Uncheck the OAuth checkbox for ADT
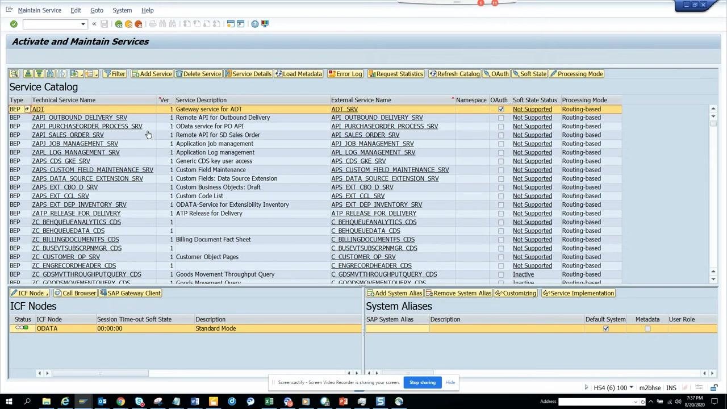This screenshot has height=409, width=727. (501, 109)
